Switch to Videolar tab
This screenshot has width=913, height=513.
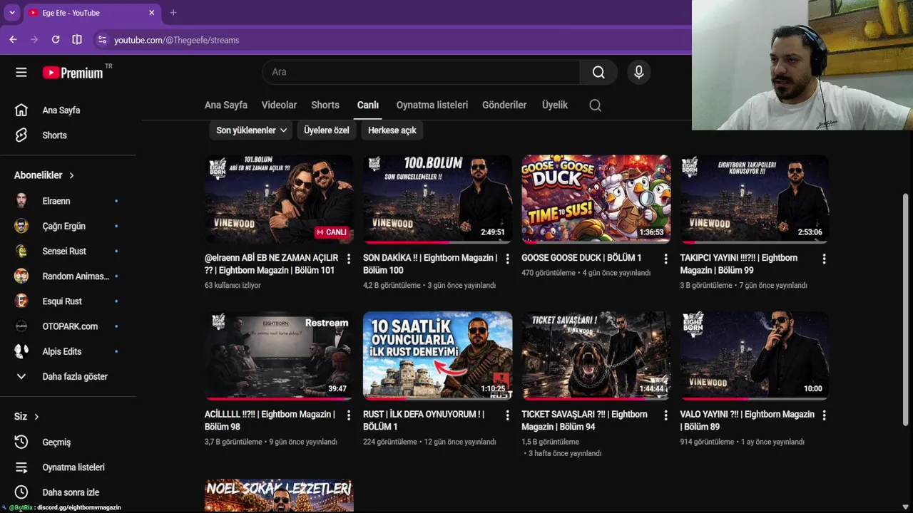tap(279, 105)
